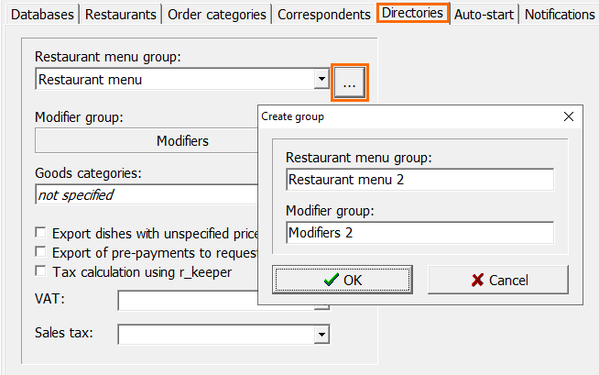Open the Restaurants tab
The image size is (599, 375).
(120, 15)
